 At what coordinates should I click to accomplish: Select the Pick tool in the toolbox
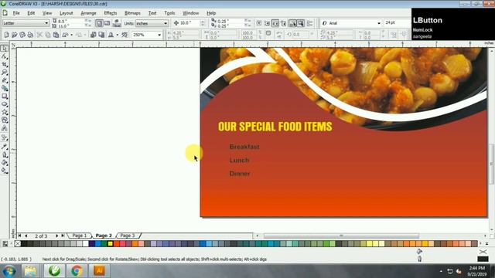tap(5, 48)
